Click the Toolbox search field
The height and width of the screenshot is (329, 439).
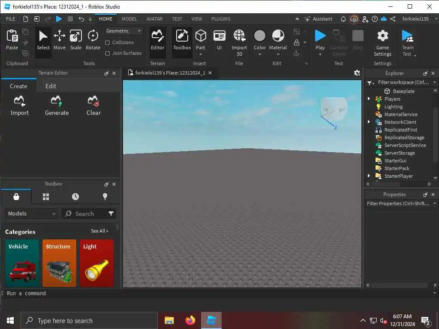[89, 214]
